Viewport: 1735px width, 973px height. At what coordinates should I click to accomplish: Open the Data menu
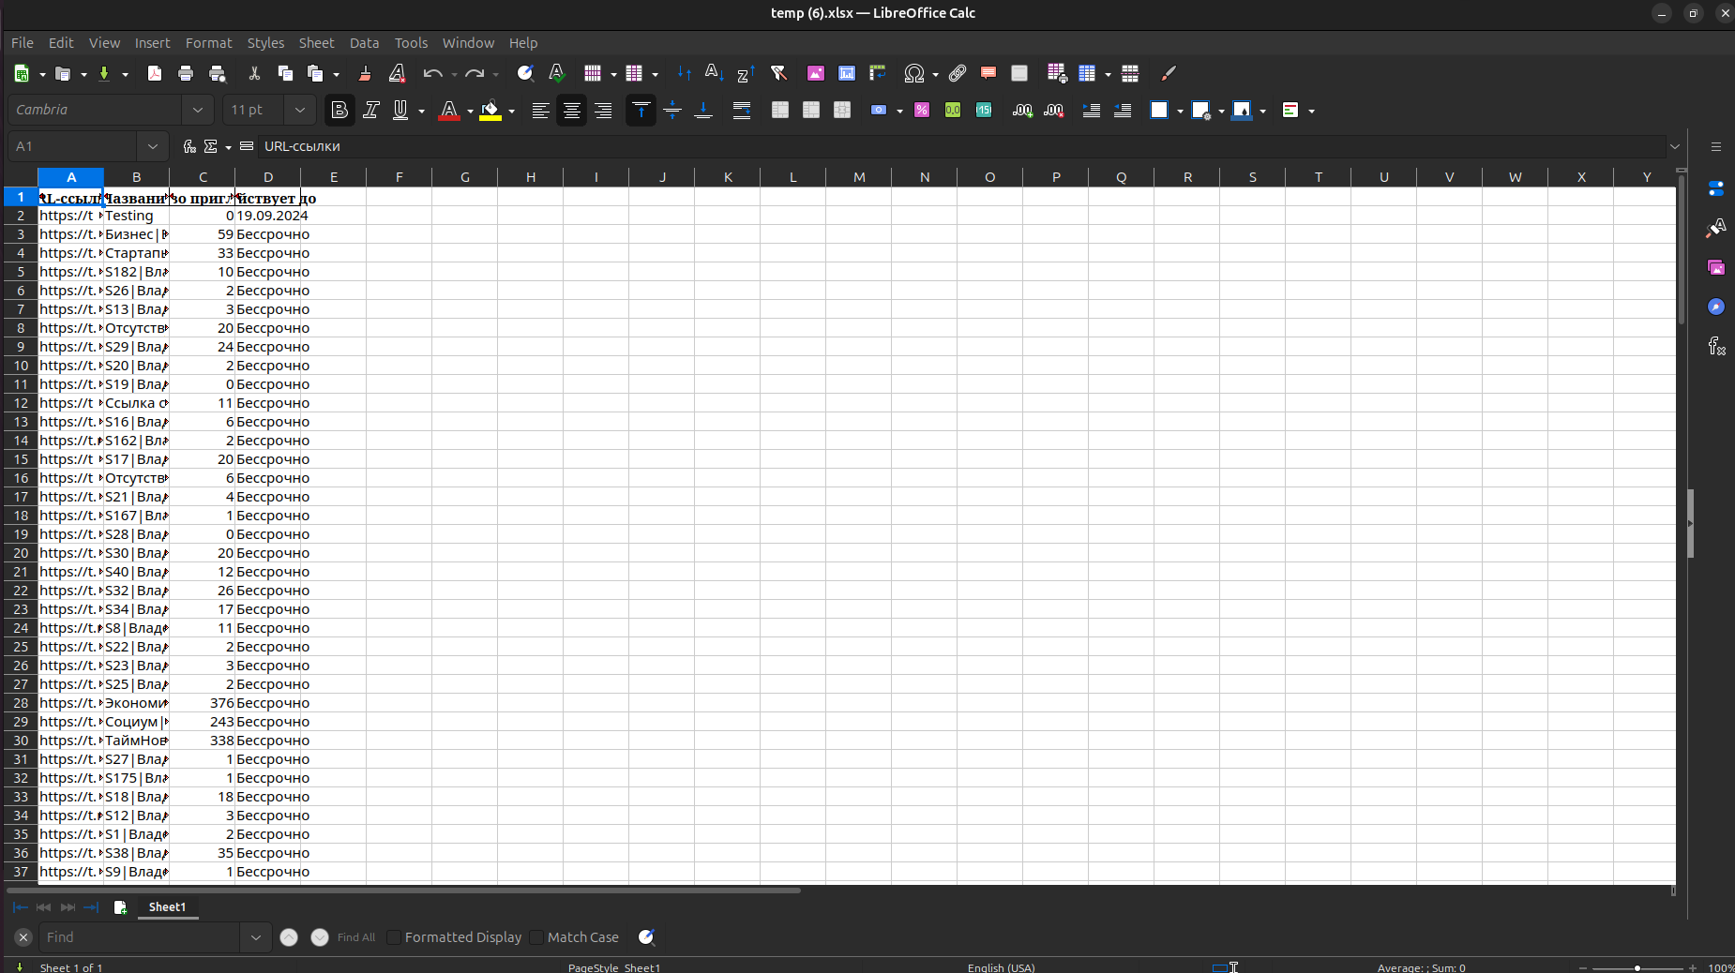point(364,43)
